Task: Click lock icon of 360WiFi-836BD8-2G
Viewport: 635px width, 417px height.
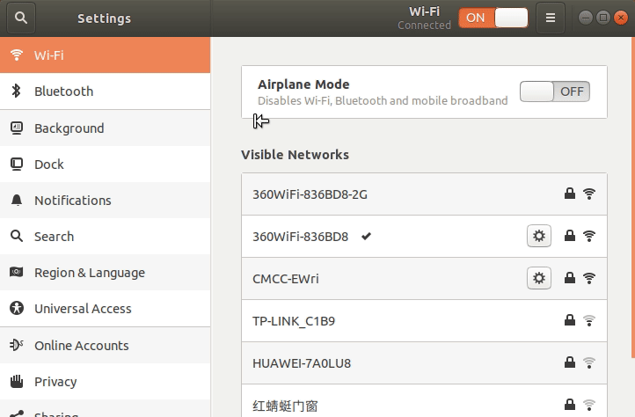Action: [x=570, y=194]
